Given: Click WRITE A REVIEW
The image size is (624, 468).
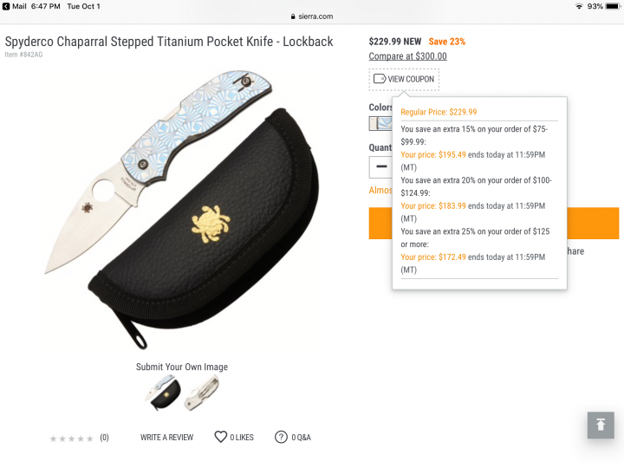Looking at the screenshot, I should (x=166, y=438).
